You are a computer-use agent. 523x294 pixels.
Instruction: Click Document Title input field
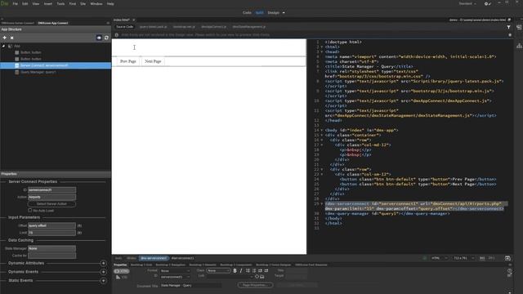pos(190,285)
